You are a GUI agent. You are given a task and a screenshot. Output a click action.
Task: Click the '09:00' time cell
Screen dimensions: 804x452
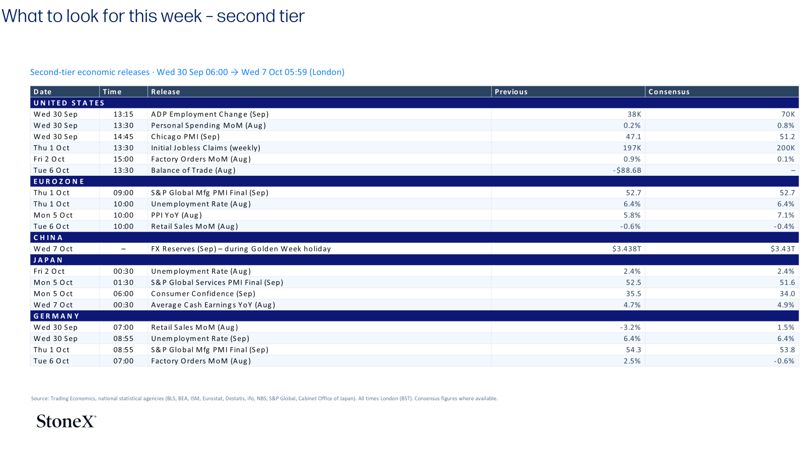(x=124, y=193)
